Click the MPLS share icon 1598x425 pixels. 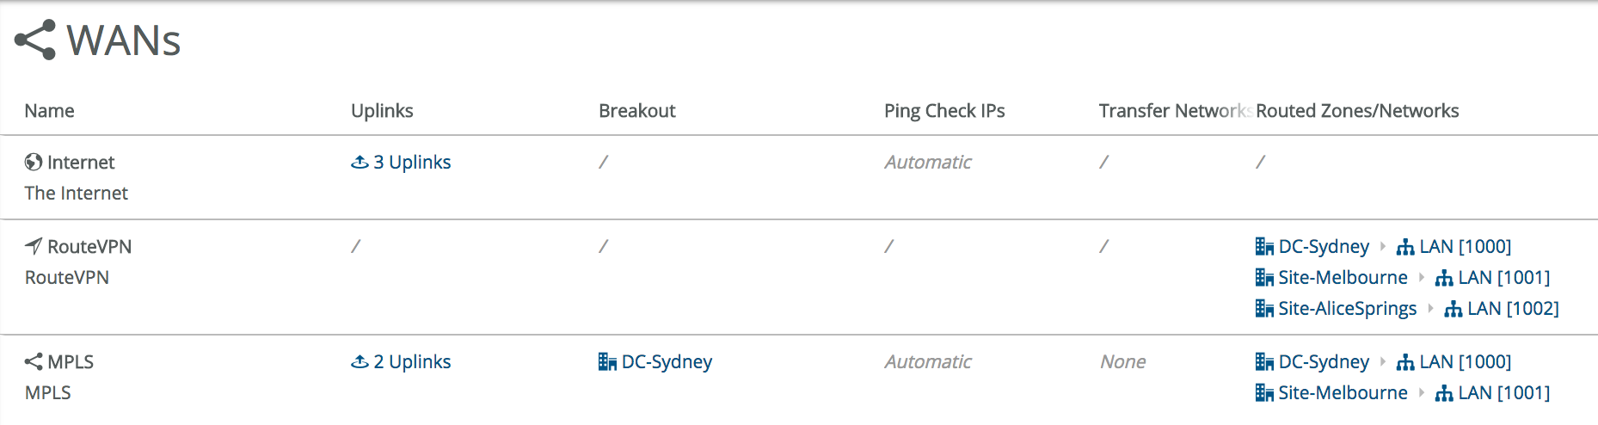34,362
